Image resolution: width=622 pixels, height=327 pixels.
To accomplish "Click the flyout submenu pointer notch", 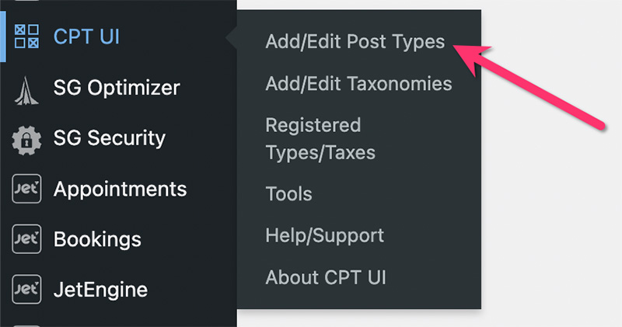I will click(x=232, y=38).
